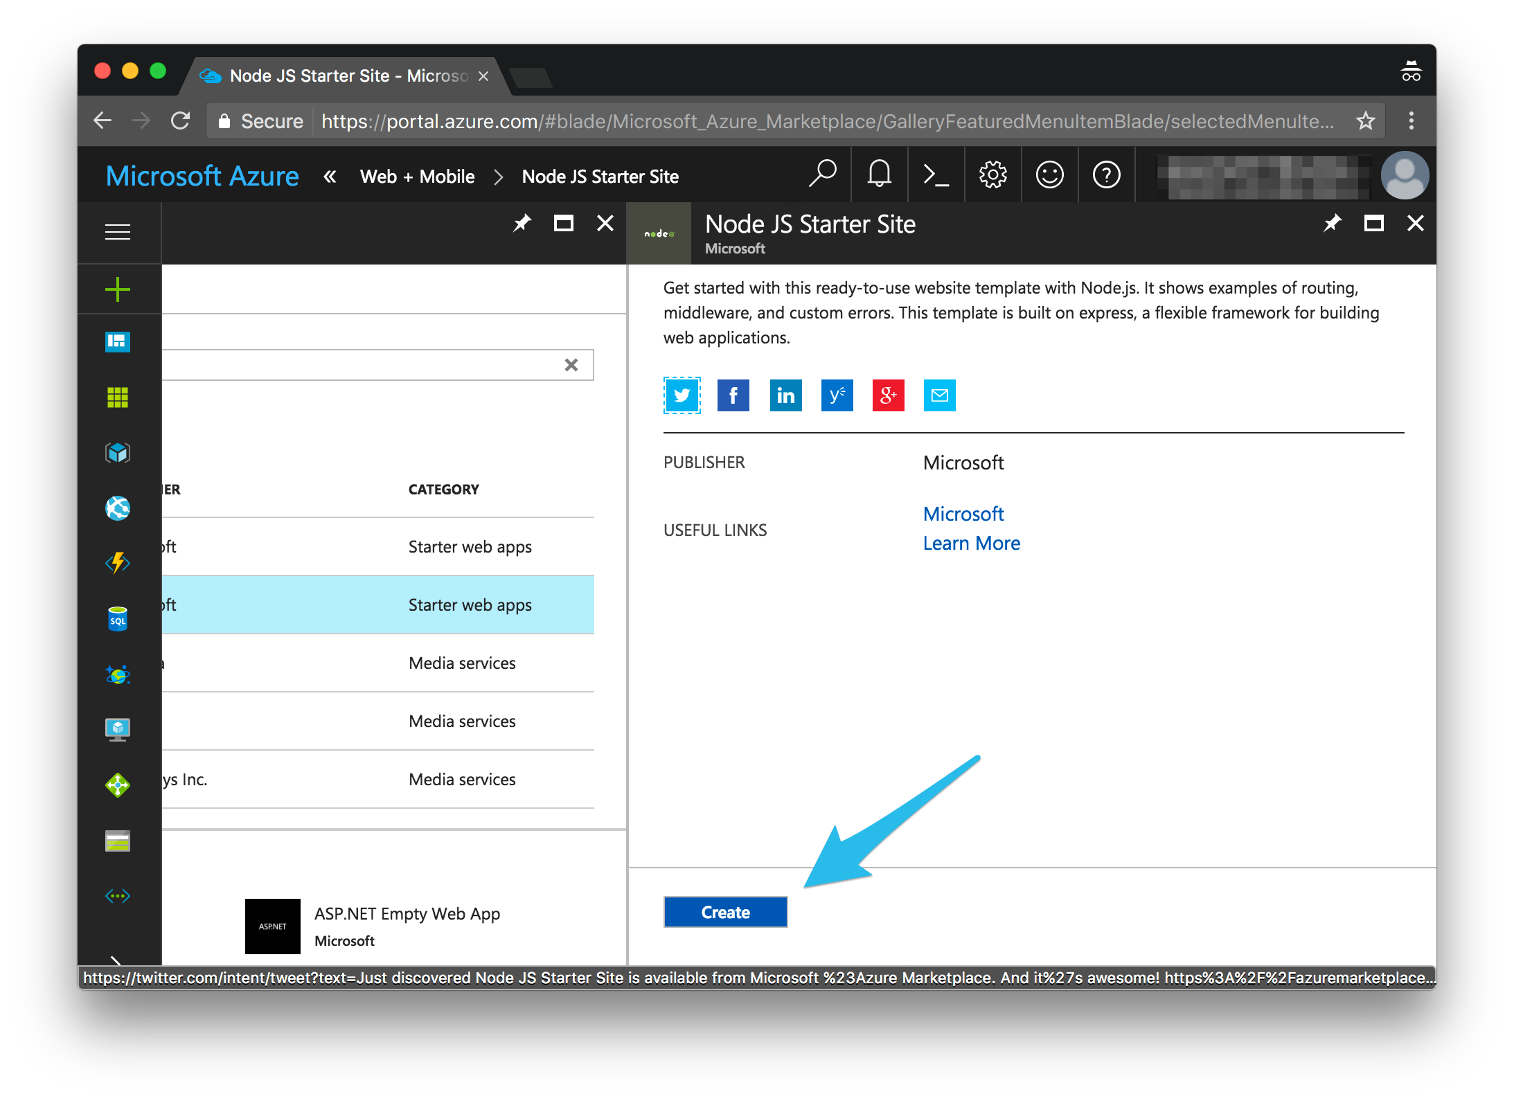Go to Web + Mobile breadcrumb
This screenshot has width=1514, height=1101.
417,177
